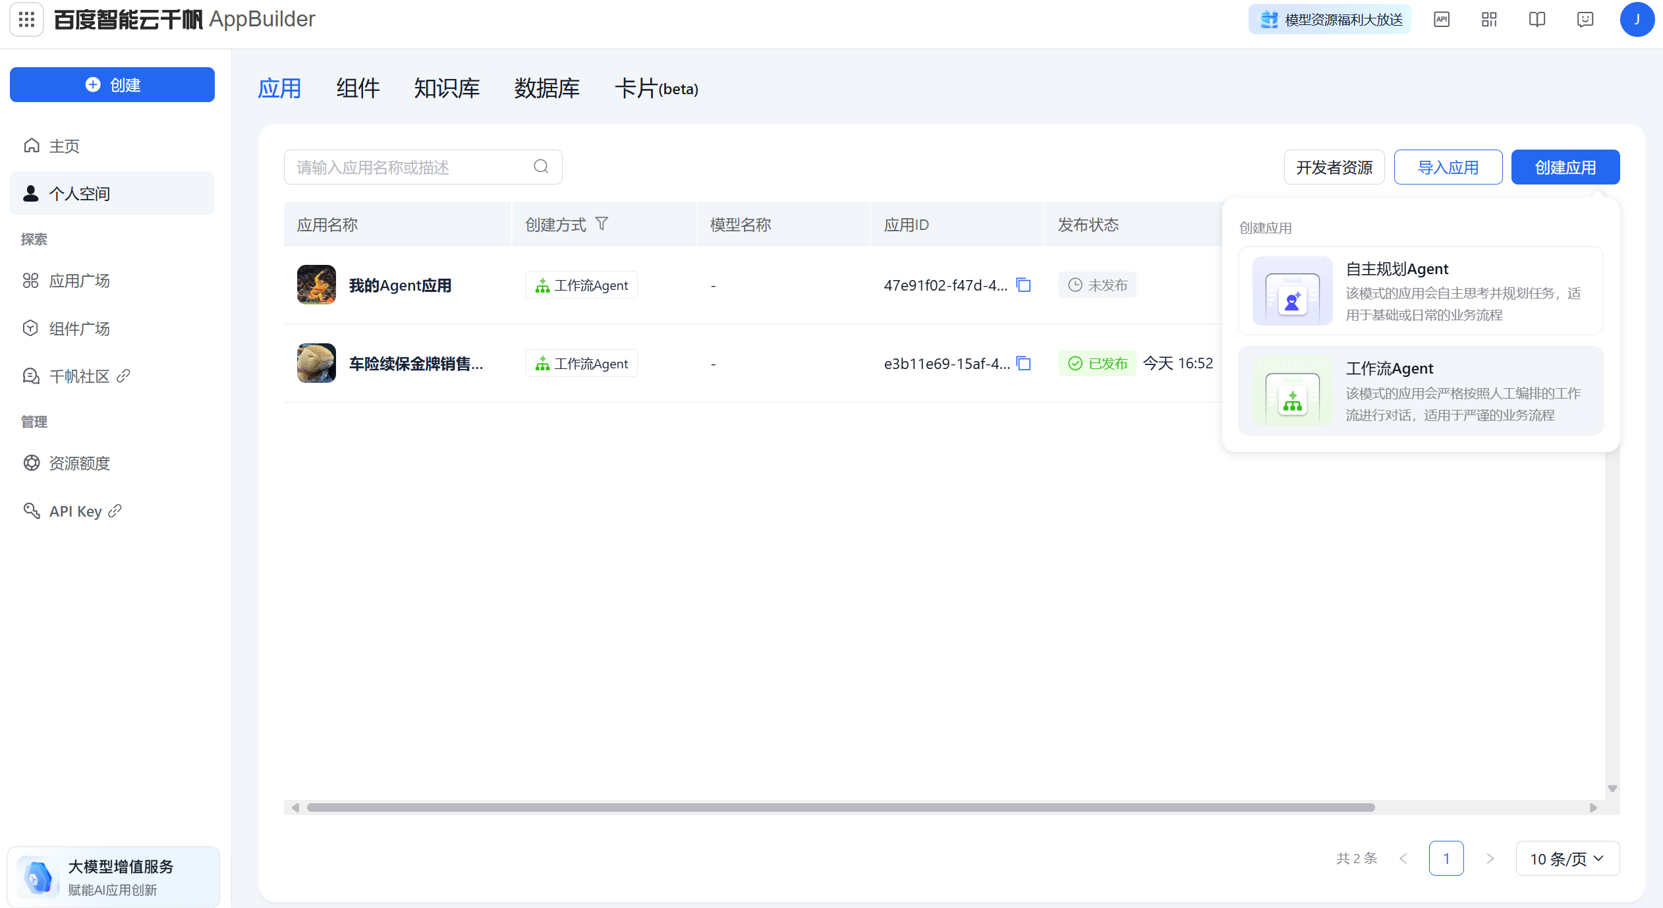Click the documentation book icon

(1536, 20)
